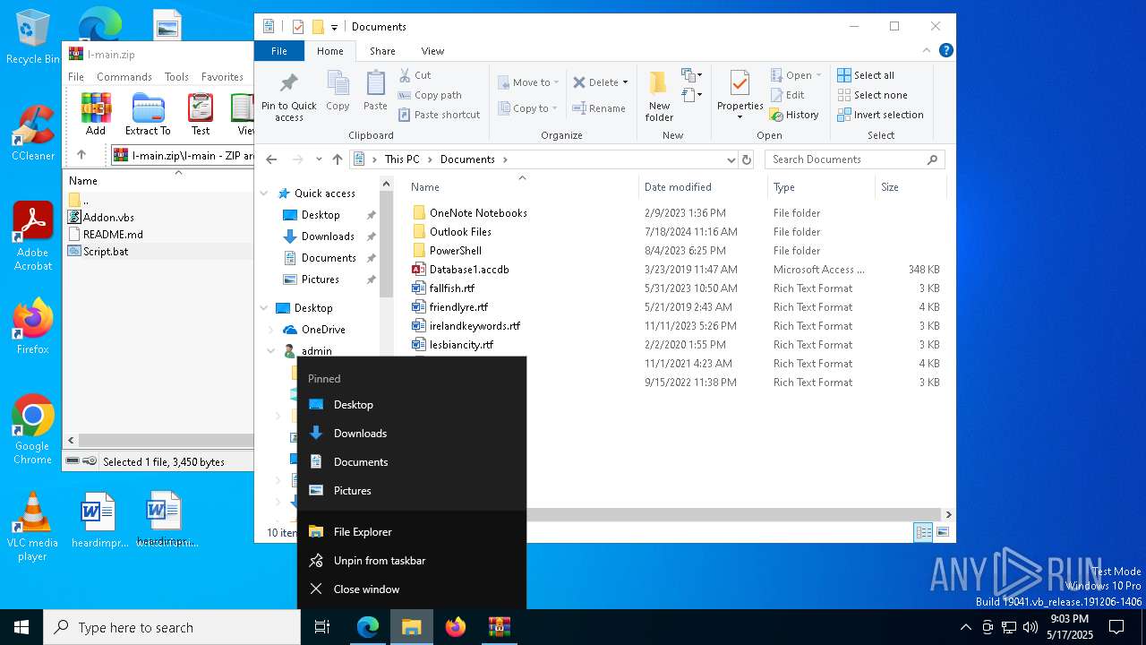Open Microsoft Edge from taskbar
Viewport: 1146px width, 645px height.
(x=368, y=627)
